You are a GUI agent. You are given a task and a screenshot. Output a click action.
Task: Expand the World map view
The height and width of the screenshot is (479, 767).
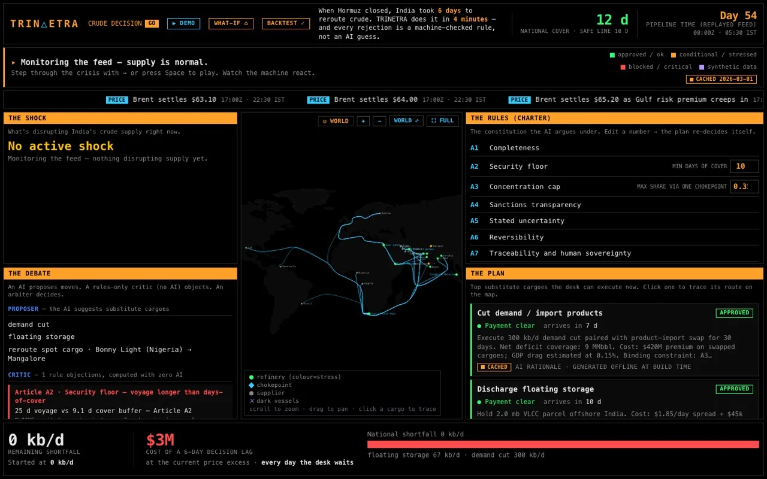pyautogui.click(x=406, y=121)
